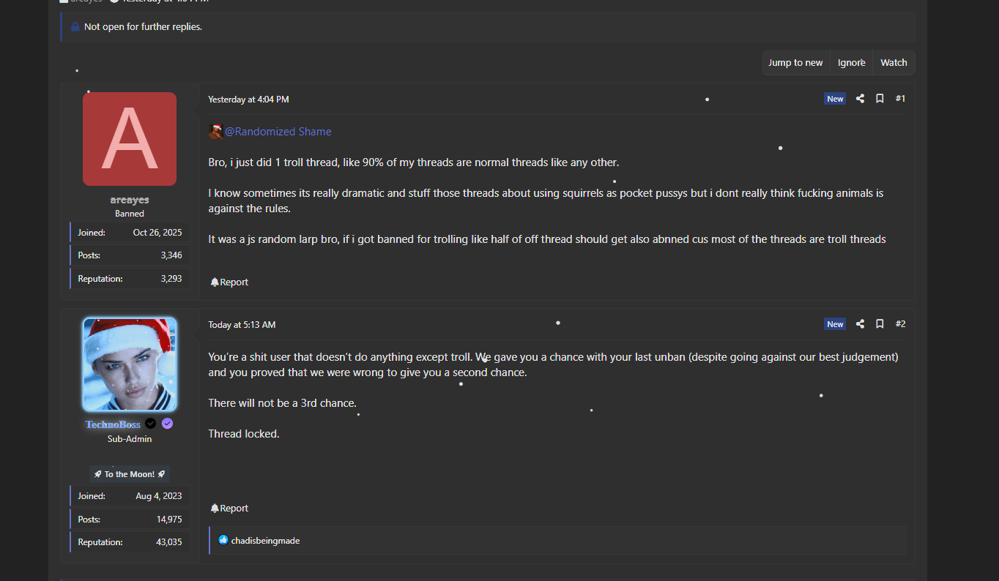This screenshot has width=999, height=581.
Task: Jump to new posts
Action: [795, 63]
